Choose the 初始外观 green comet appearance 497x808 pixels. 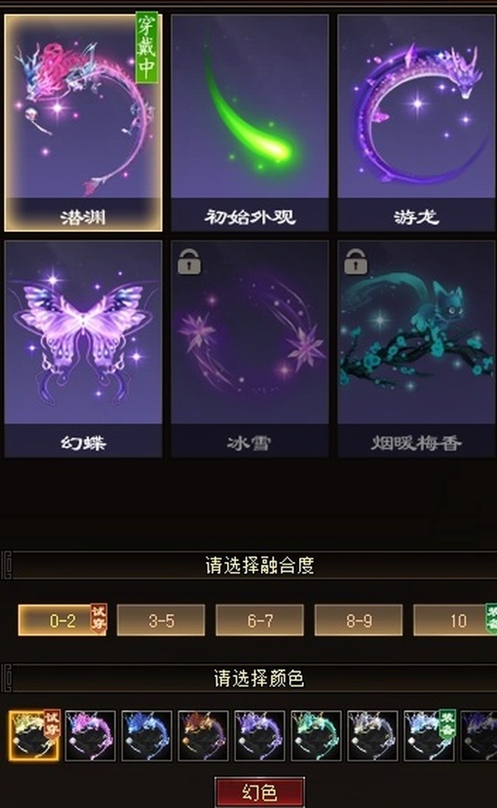click(250, 122)
